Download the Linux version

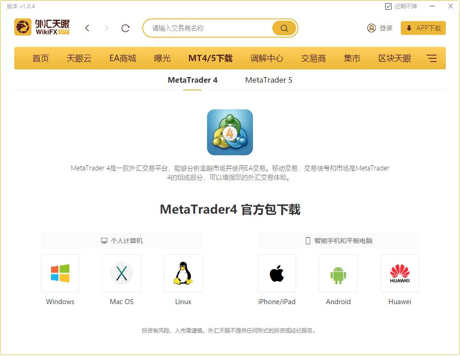point(183,273)
